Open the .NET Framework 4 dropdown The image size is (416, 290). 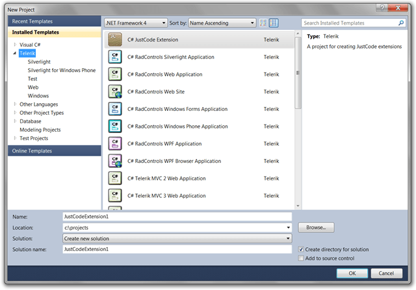coord(136,23)
